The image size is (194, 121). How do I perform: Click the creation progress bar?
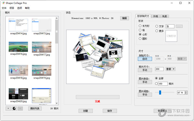pos(98,97)
